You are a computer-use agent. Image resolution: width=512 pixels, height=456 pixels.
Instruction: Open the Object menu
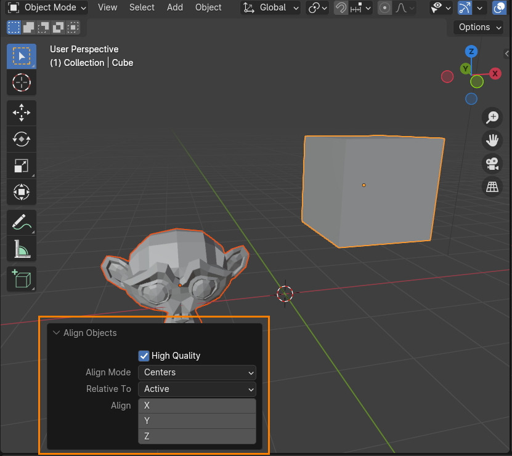[x=208, y=7]
